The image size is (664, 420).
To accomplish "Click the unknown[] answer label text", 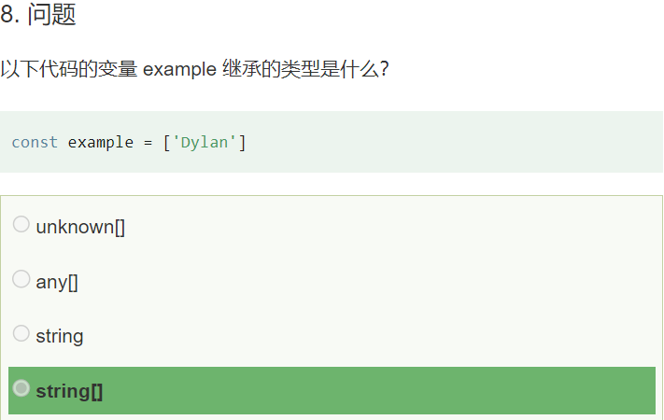I will (80, 228).
